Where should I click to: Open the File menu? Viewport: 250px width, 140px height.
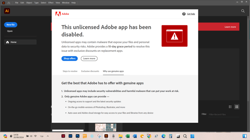[16, 3]
